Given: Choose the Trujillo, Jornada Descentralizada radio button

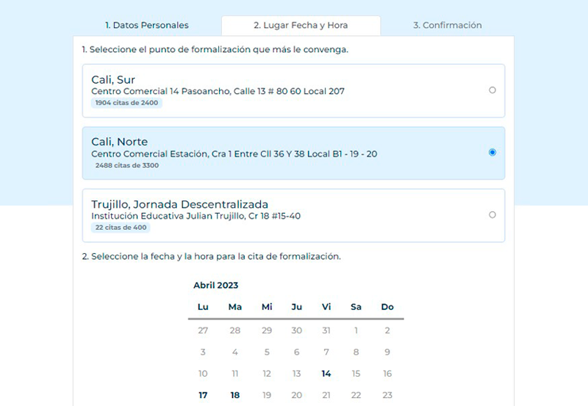Looking at the screenshot, I should point(492,215).
